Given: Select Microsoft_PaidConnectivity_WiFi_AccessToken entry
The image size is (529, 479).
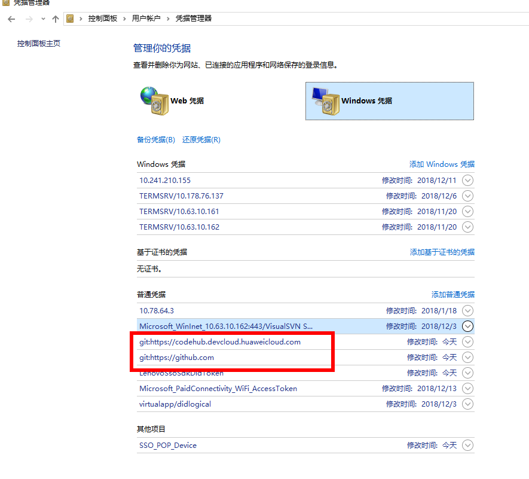Looking at the screenshot, I should [x=305, y=389].
